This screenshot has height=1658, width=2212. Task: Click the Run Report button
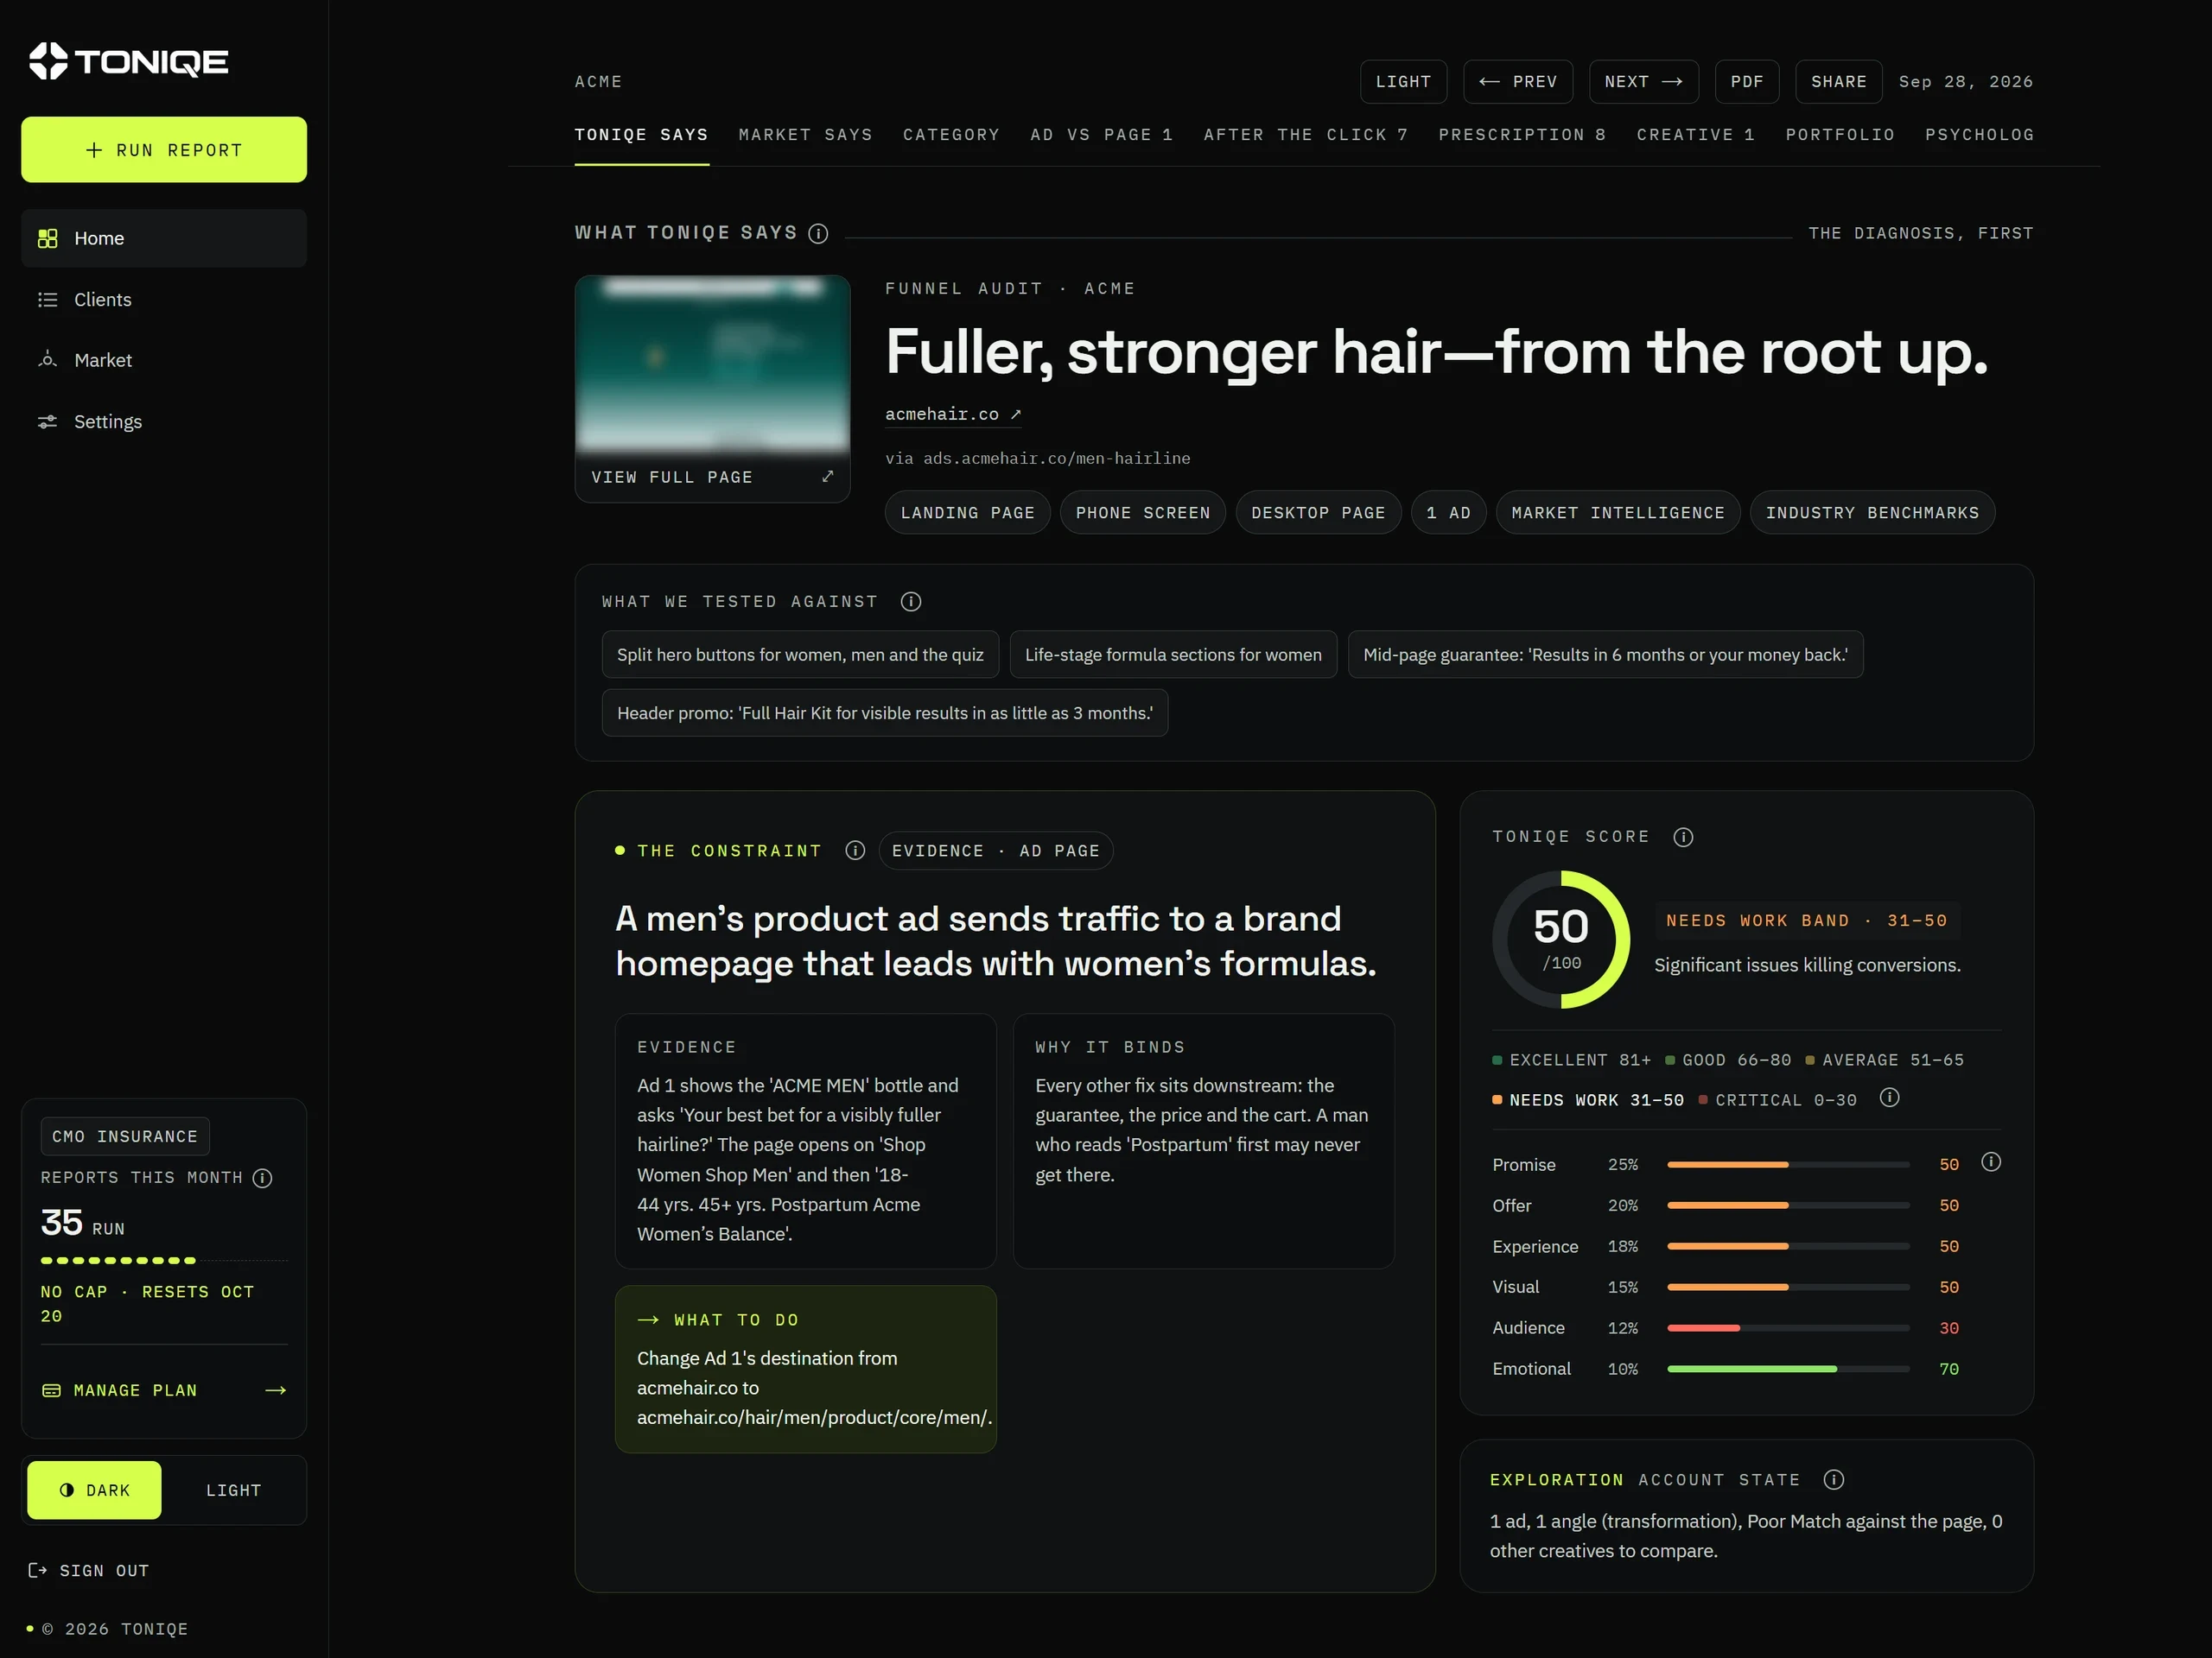coord(164,150)
